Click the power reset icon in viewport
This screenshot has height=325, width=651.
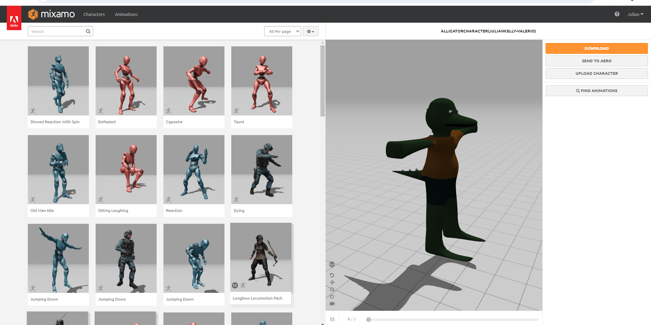332,296
